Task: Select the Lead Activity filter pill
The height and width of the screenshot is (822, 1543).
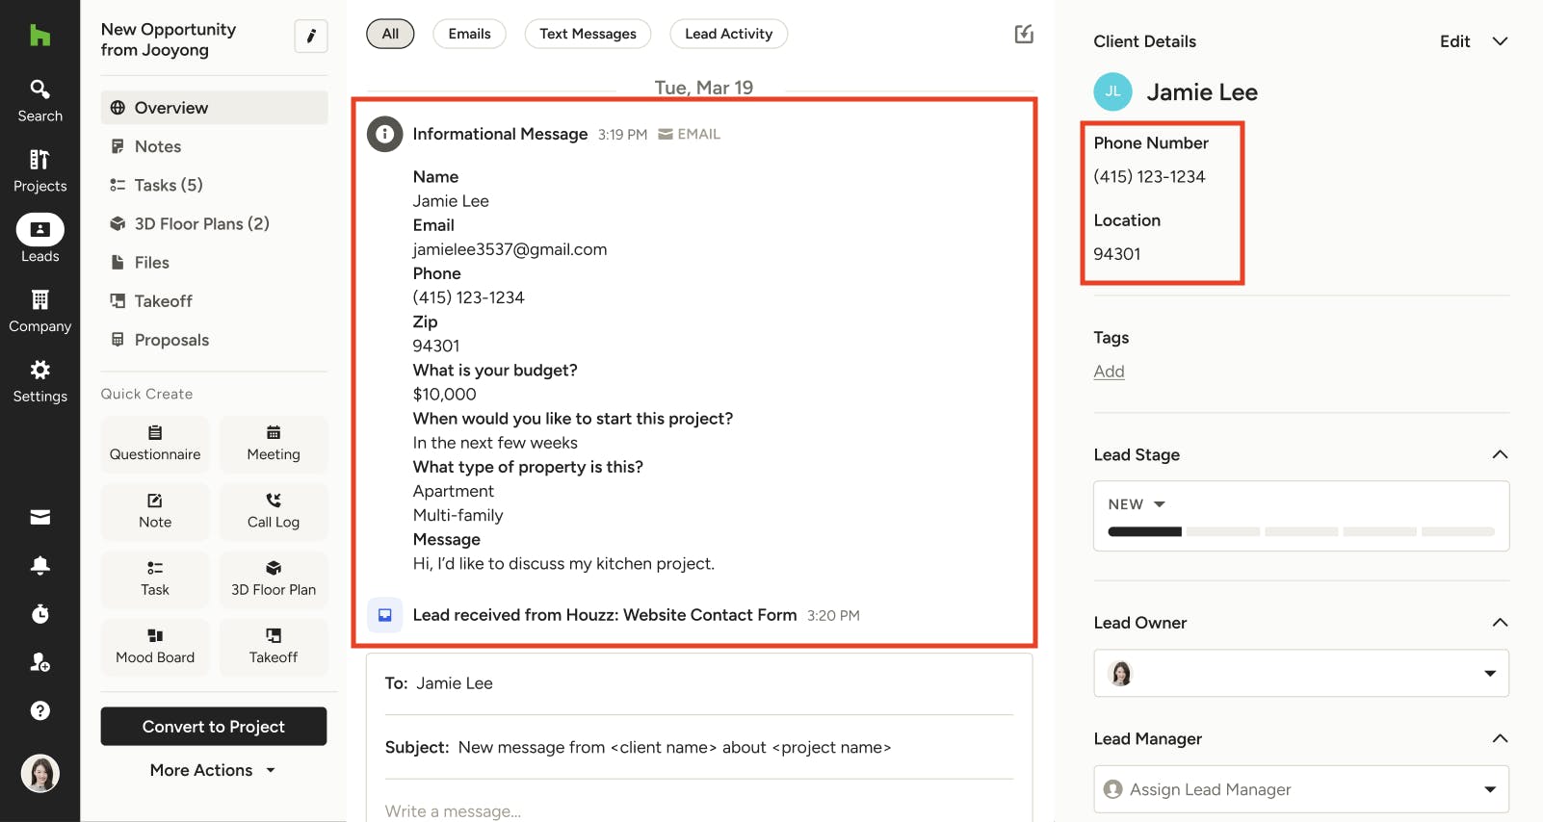Action: pyautogui.click(x=728, y=34)
